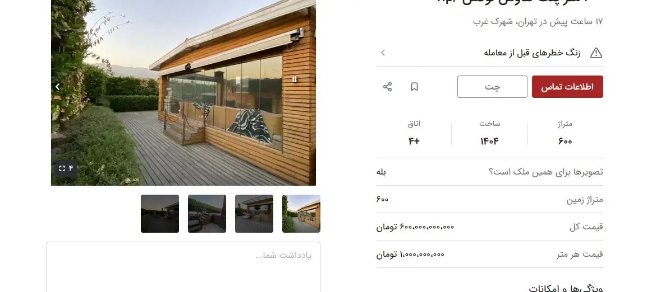Select the thumbnail showing steps and green hedge

pyautogui.click(x=207, y=214)
